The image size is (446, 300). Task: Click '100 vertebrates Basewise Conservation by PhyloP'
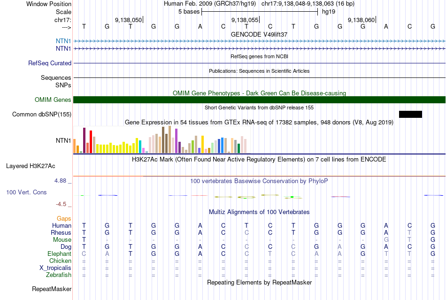point(259,181)
